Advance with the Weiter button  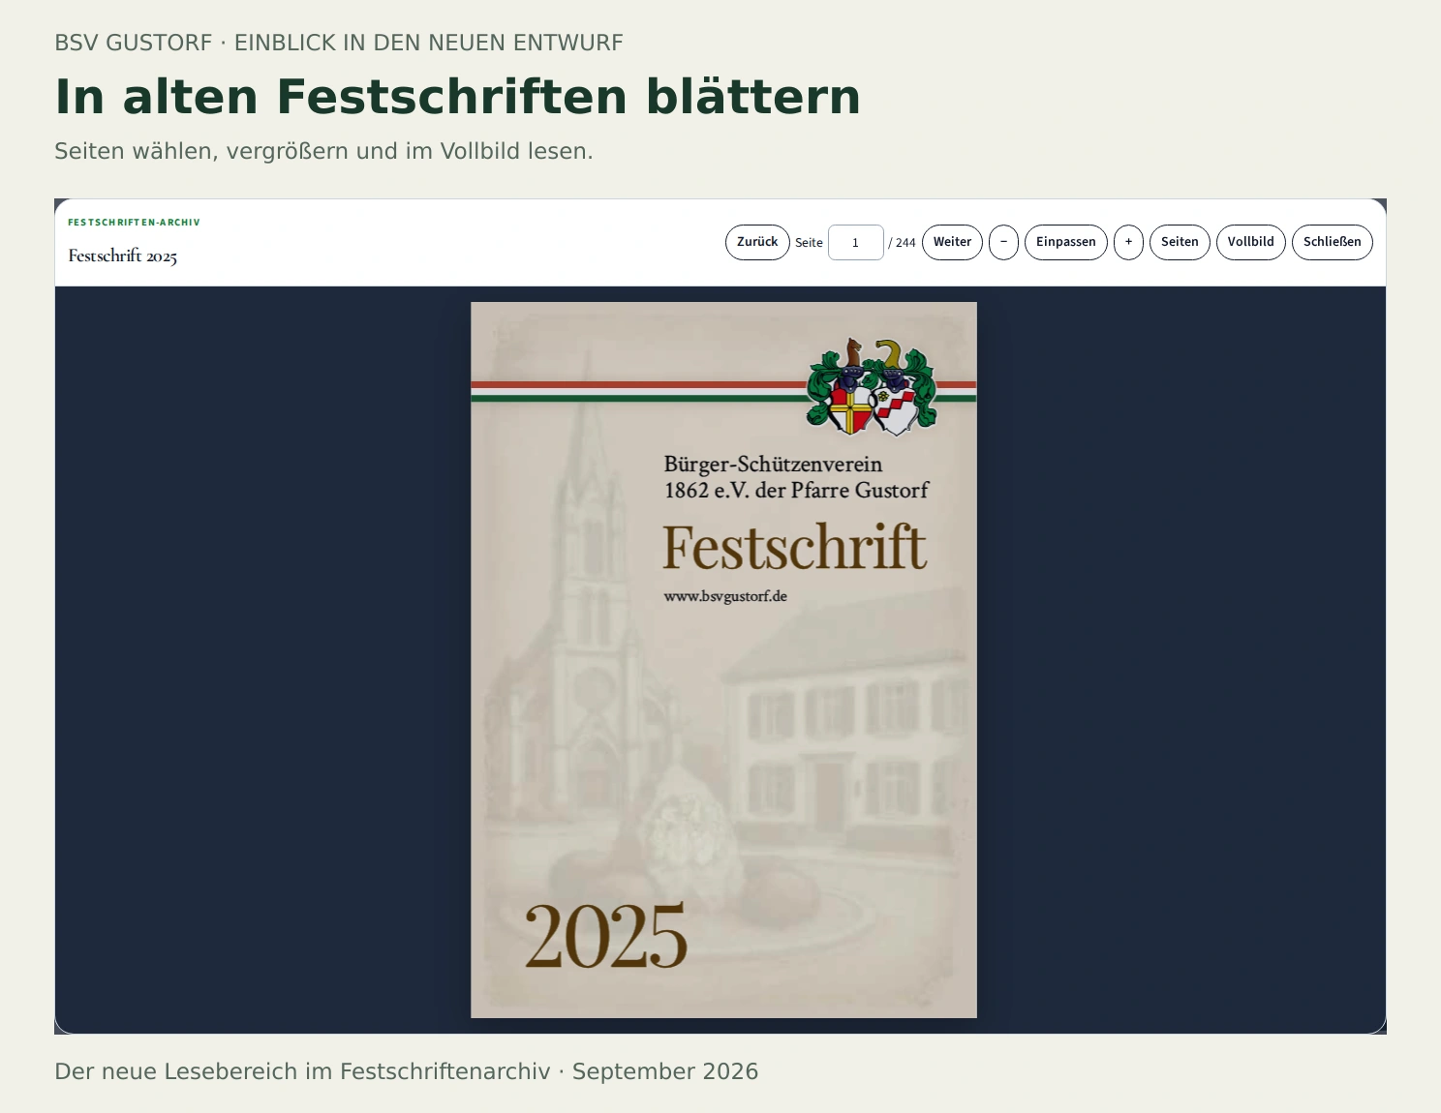coord(952,242)
